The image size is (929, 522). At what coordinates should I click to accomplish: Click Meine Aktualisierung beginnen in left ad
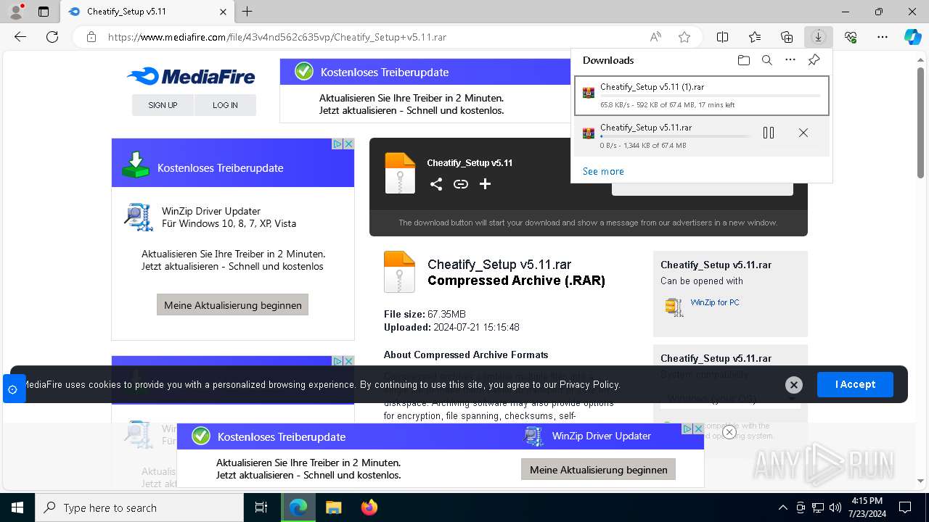point(233,304)
